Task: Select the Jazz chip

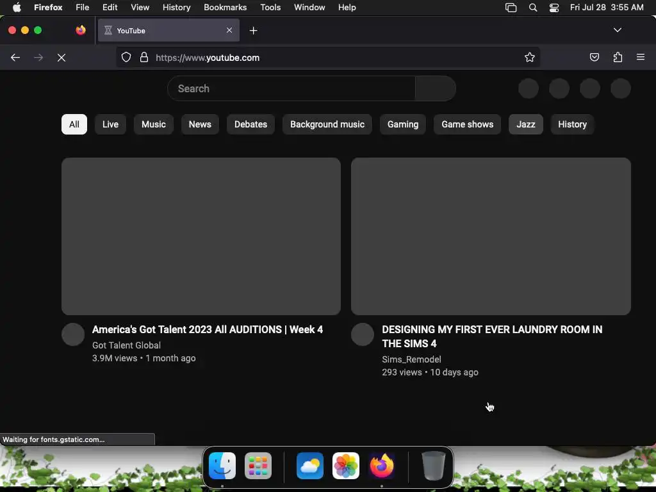Action: pyautogui.click(x=526, y=124)
